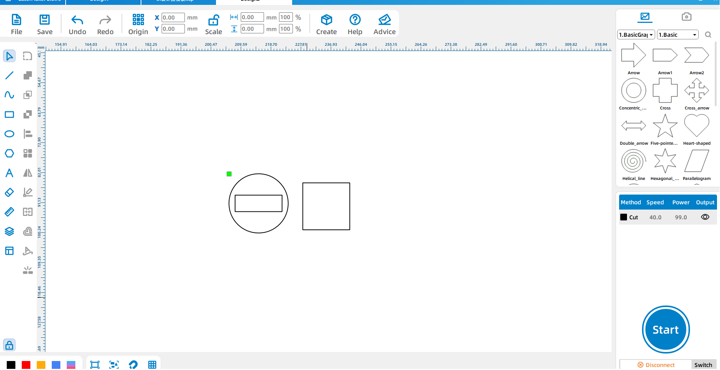Click the Start button
This screenshot has height=370, width=720.
click(666, 330)
